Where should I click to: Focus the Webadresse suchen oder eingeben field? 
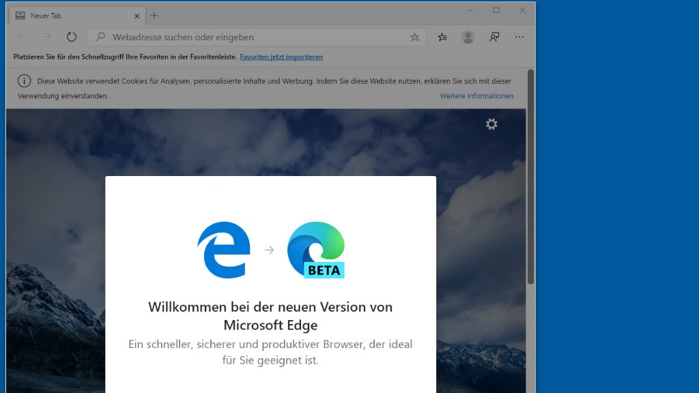coord(257,37)
